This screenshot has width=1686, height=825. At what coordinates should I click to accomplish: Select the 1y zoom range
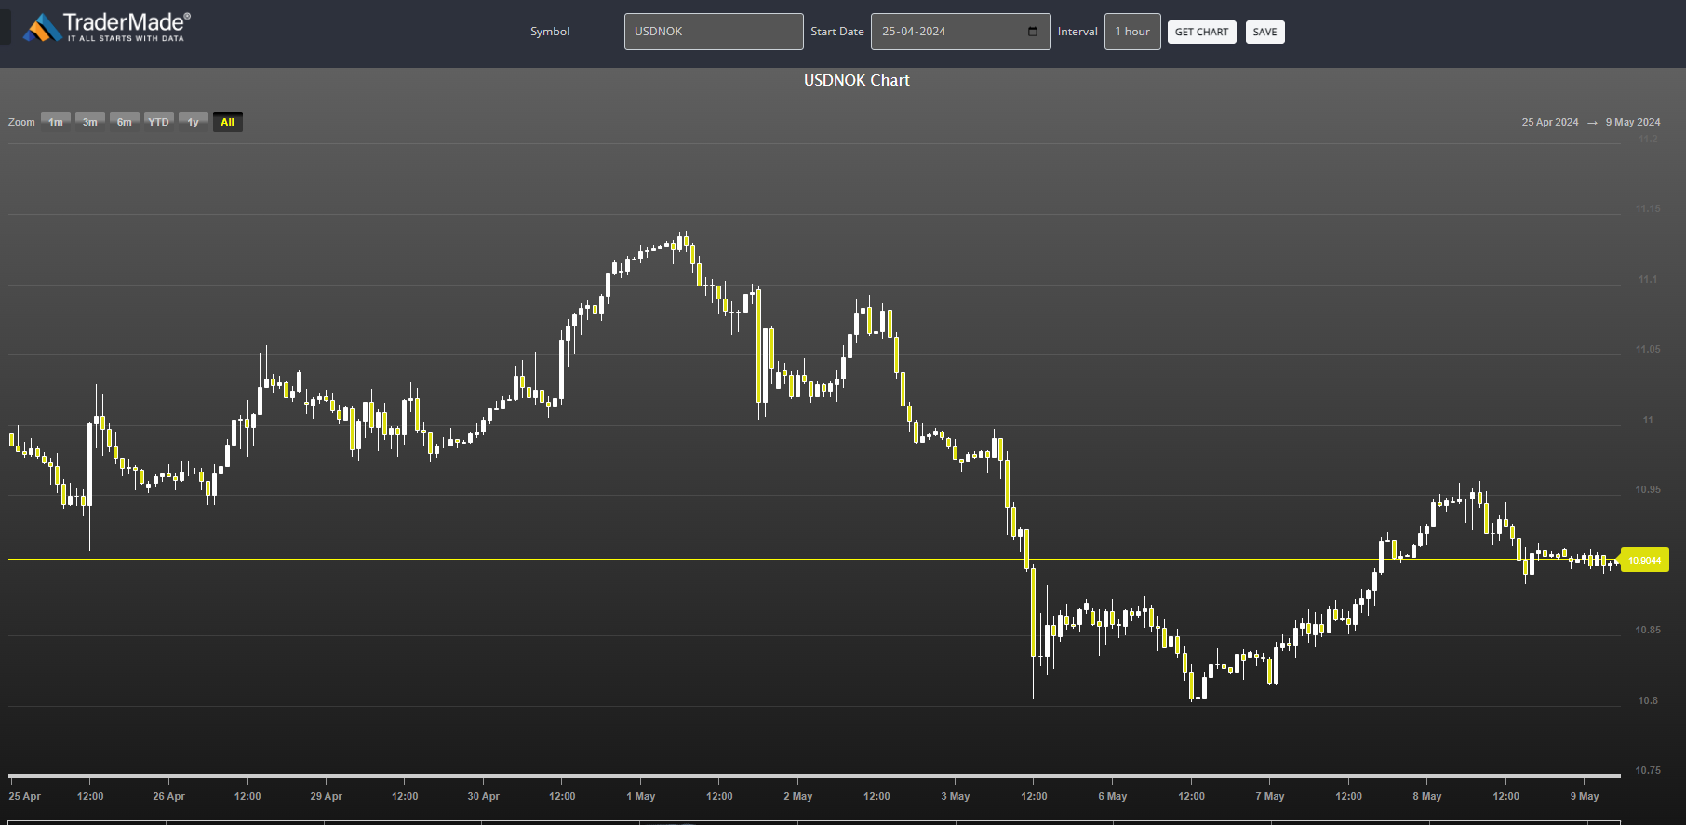click(x=194, y=122)
